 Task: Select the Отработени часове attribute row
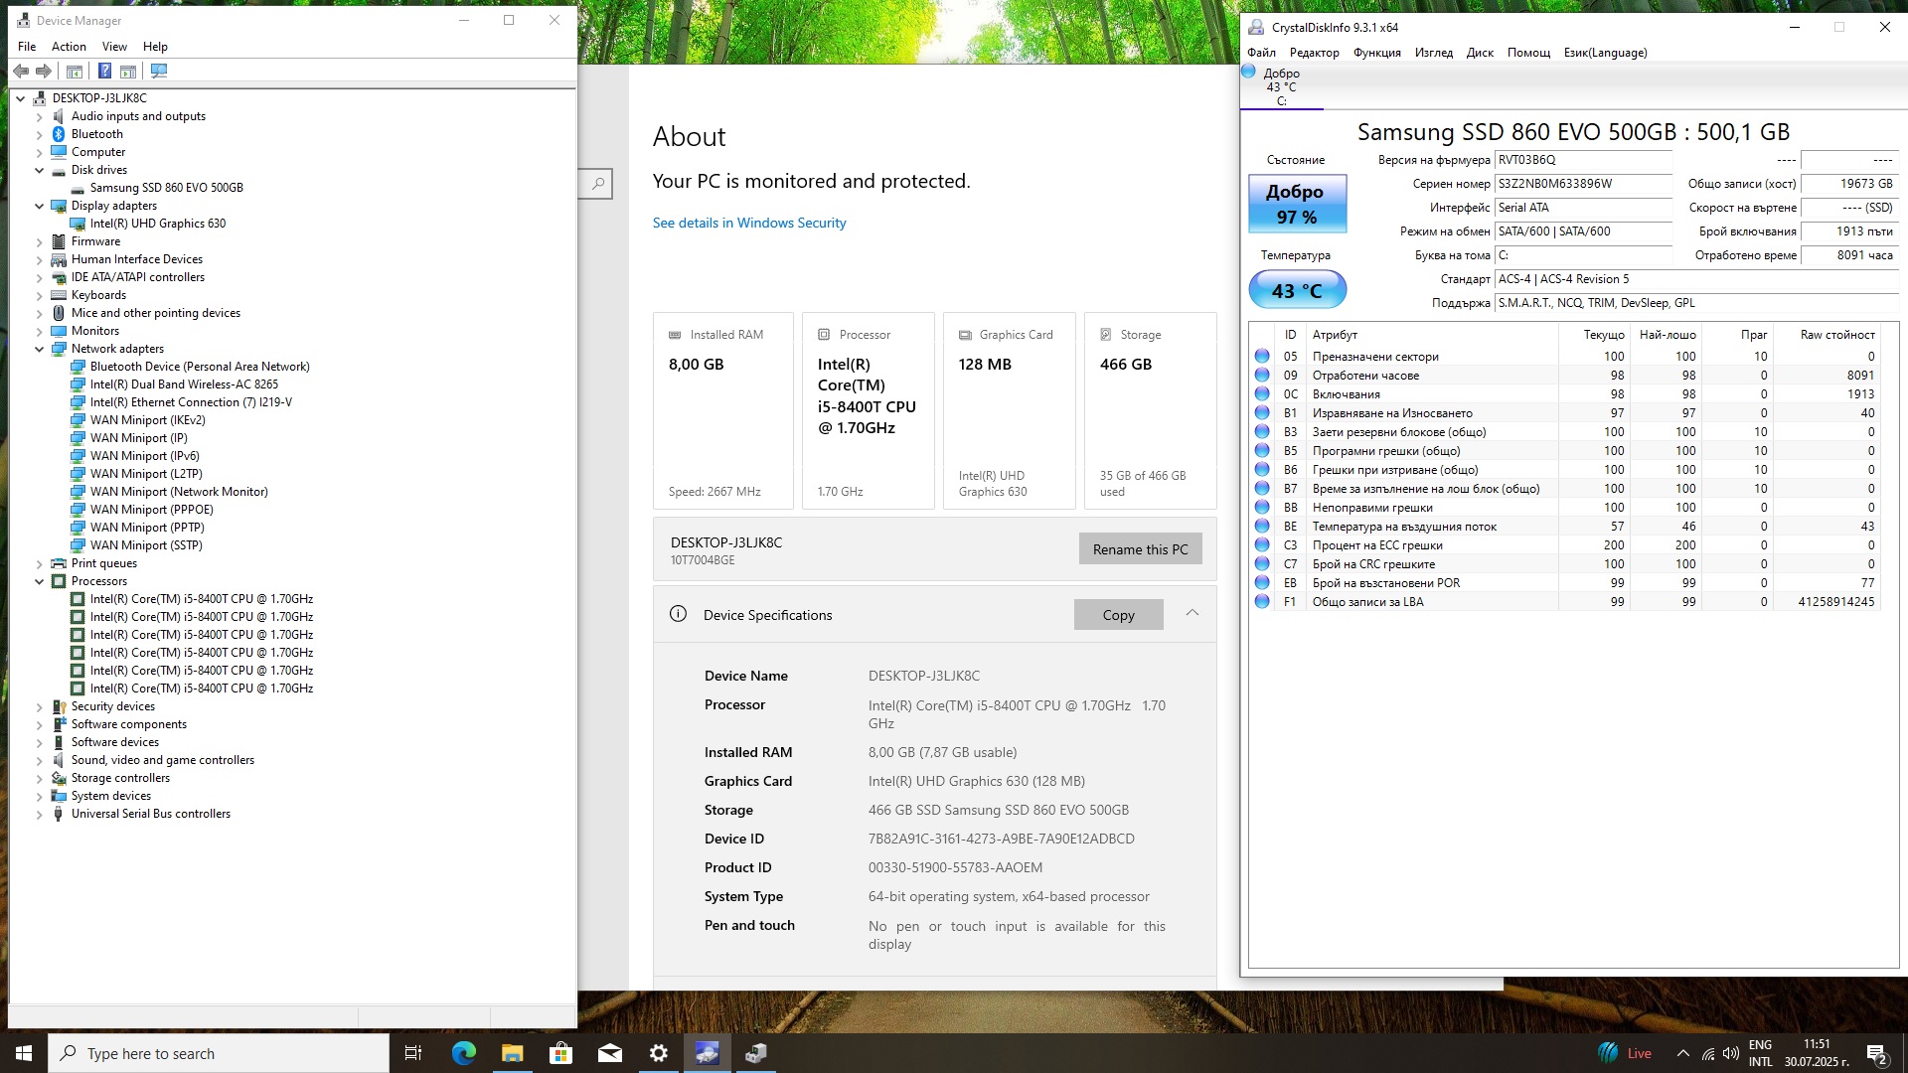pos(1564,376)
